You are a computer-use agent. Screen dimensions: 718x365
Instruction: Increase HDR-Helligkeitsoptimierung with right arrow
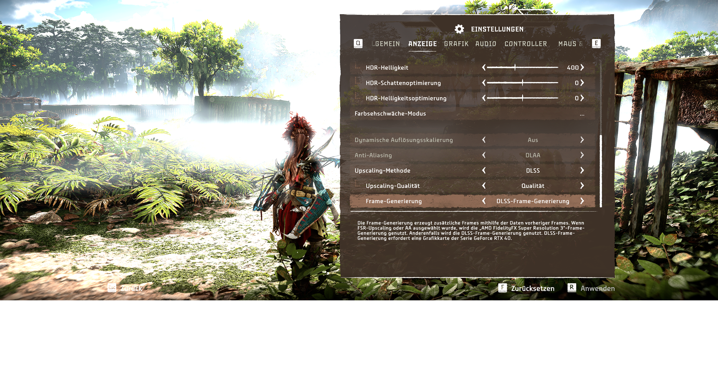[582, 98]
